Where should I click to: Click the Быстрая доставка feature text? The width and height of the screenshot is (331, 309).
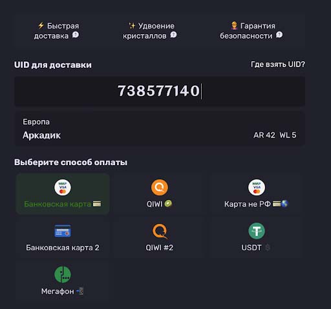click(56, 31)
